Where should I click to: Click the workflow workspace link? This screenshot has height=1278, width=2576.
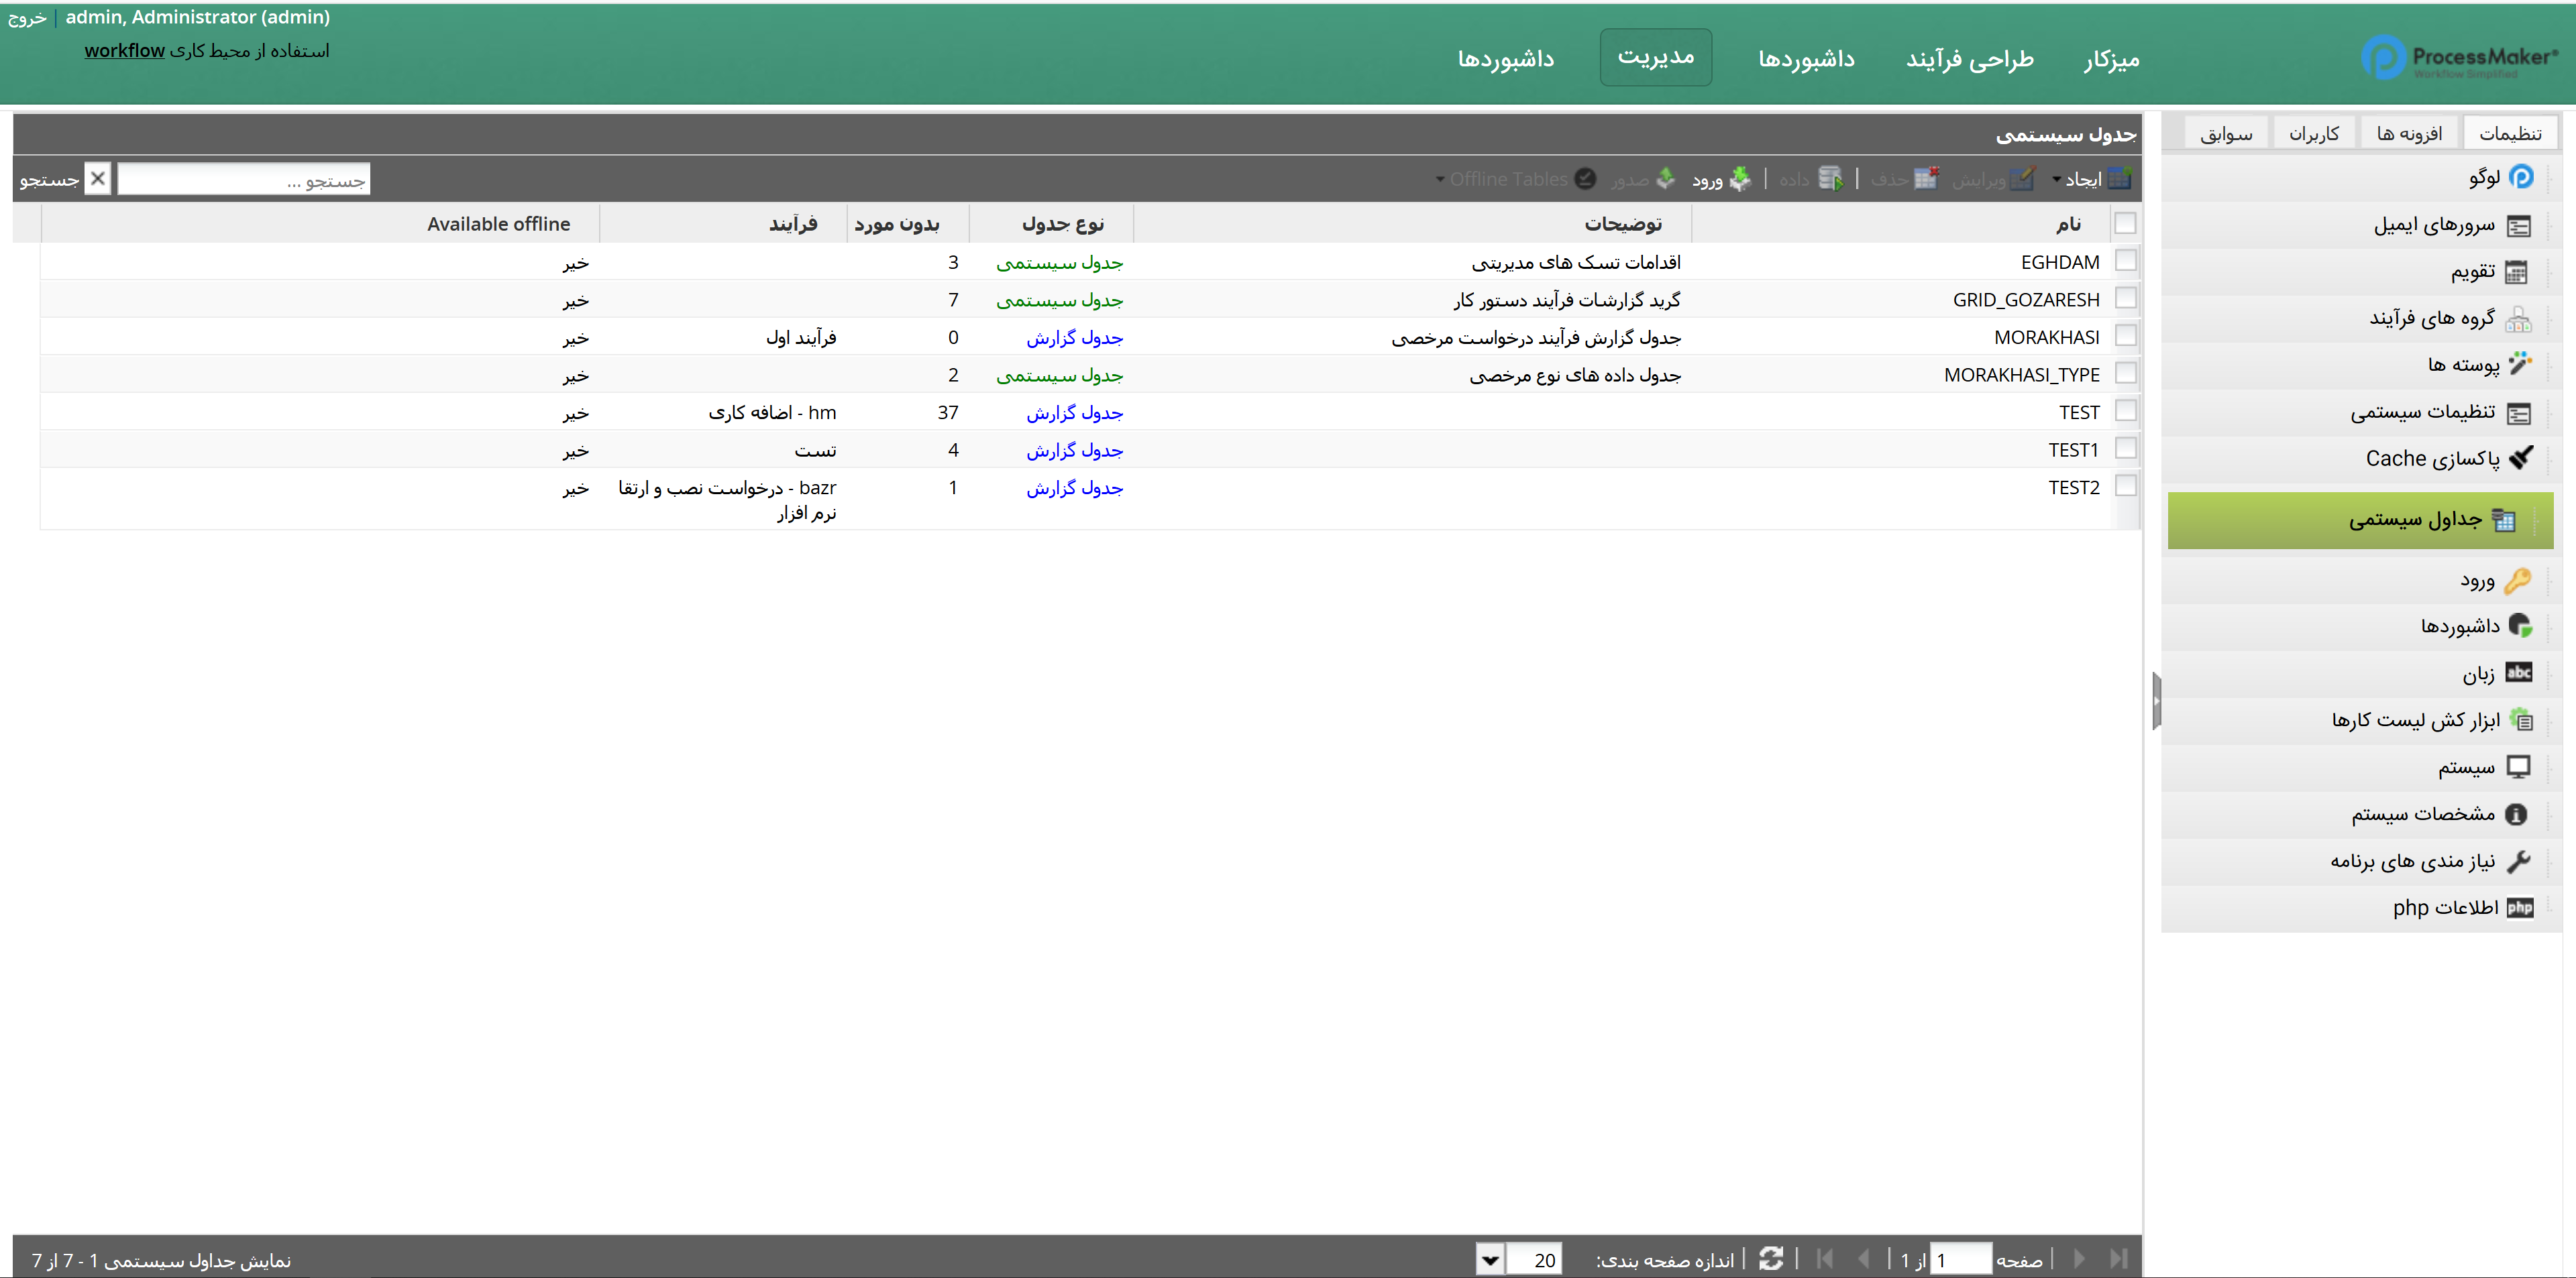[124, 51]
